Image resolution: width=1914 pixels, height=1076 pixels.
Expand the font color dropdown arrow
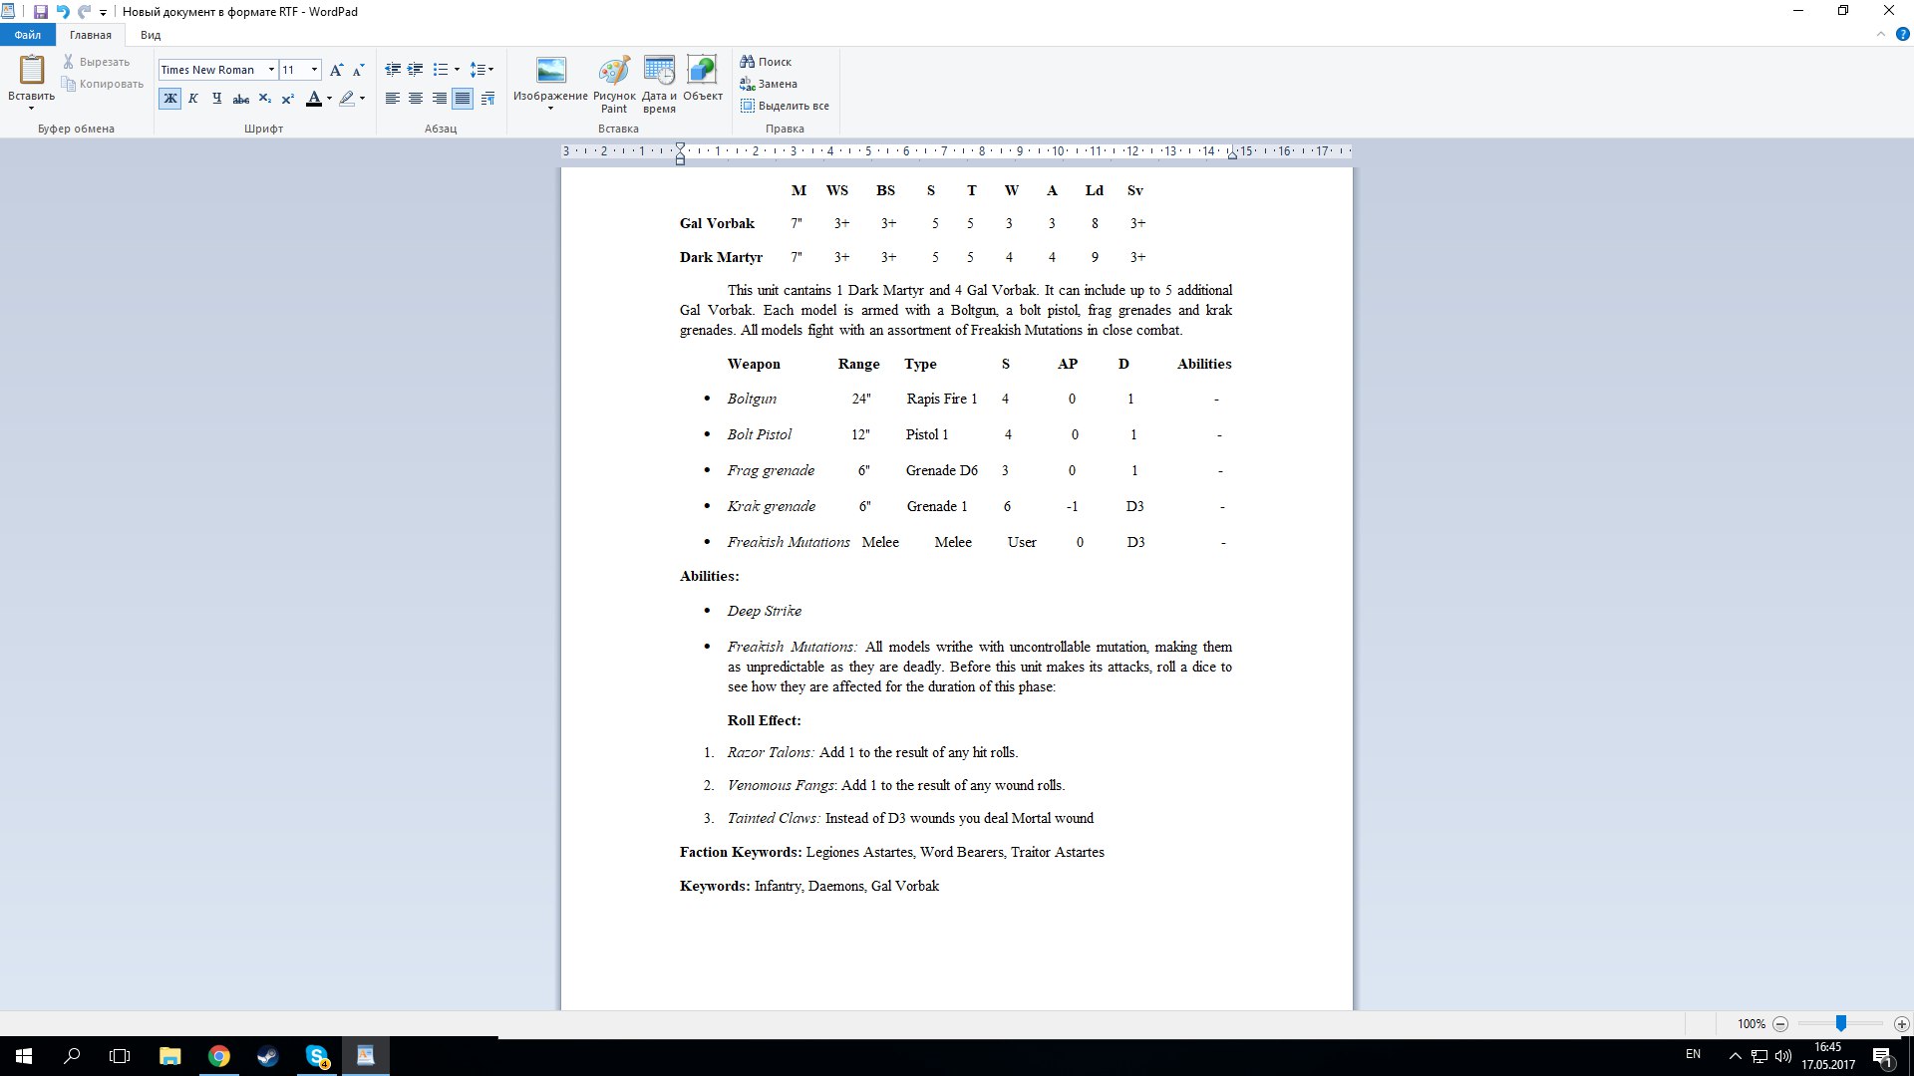pos(329,99)
